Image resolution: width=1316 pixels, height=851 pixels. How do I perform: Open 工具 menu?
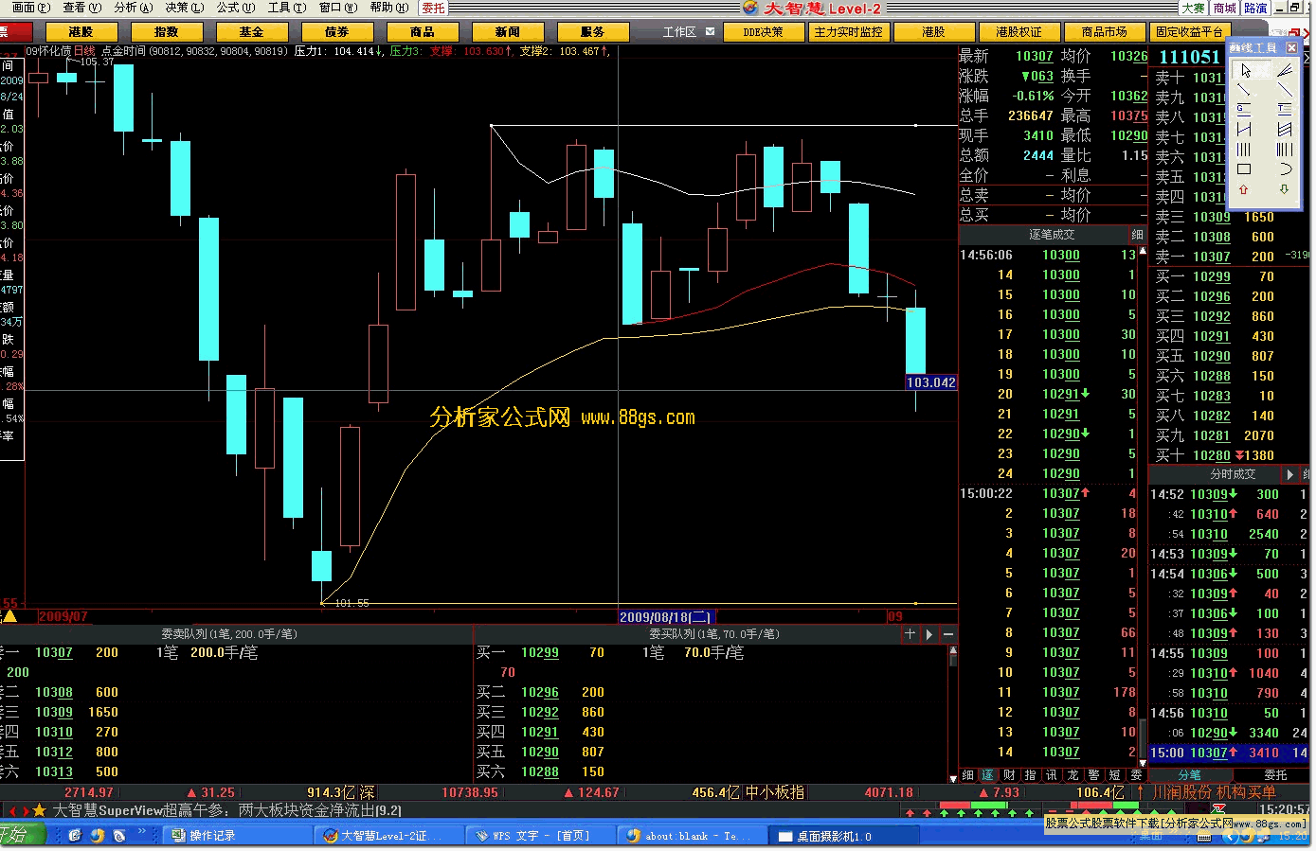tap(286, 8)
